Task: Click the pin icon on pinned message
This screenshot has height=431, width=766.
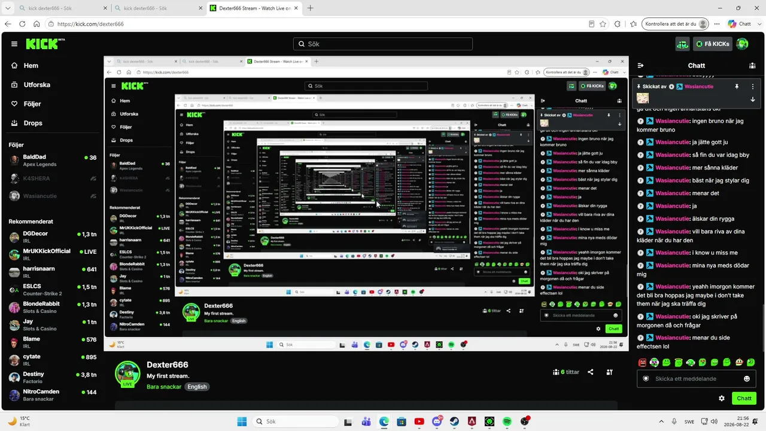Action: tap(737, 87)
